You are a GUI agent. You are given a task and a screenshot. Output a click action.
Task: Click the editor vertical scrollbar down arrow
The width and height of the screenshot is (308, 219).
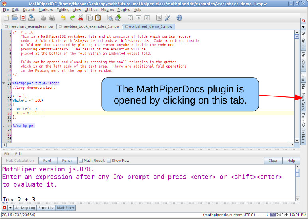point(297,140)
